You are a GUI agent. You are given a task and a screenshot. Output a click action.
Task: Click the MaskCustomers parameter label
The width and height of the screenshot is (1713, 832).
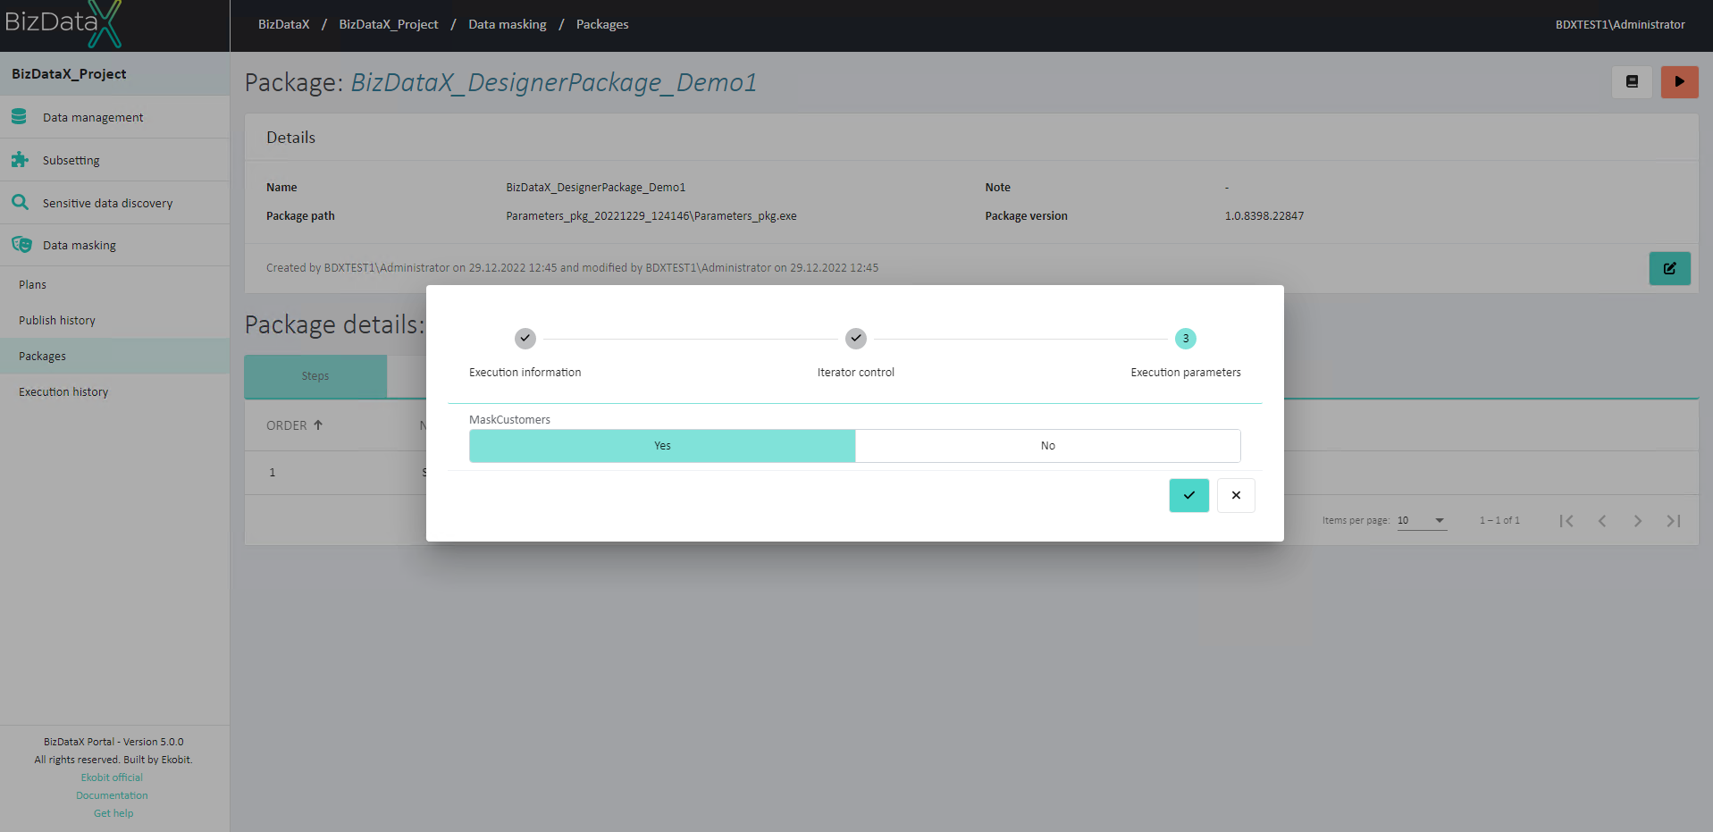(x=510, y=420)
